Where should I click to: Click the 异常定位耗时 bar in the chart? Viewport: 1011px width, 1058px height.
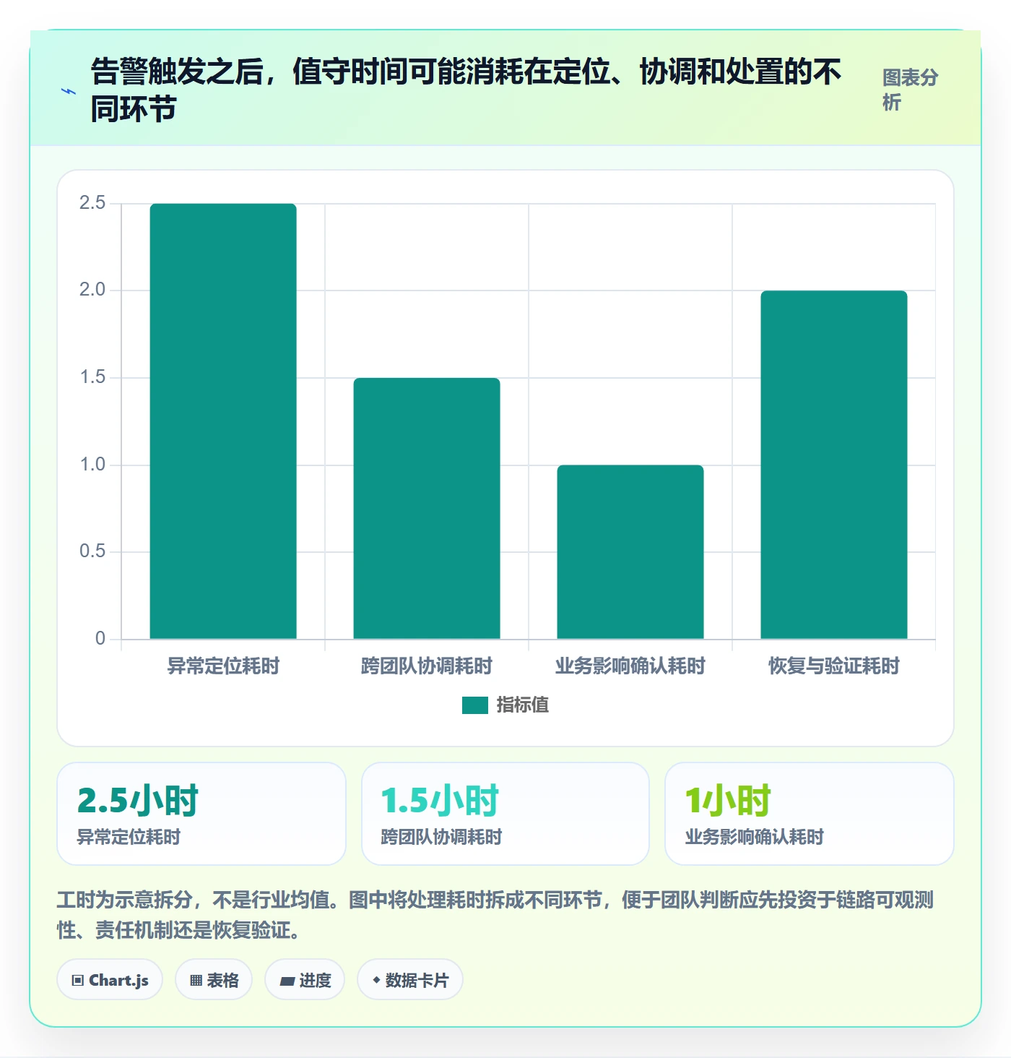(223, 421)
